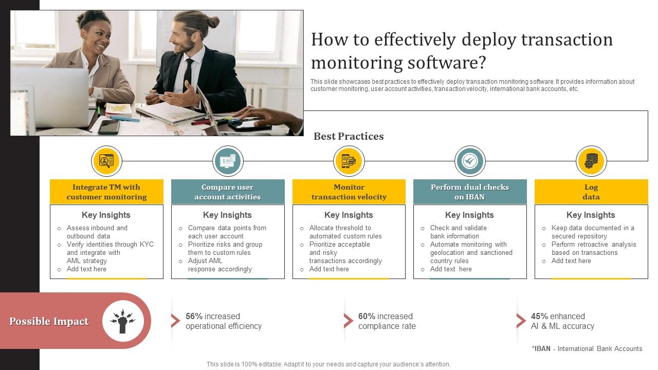
Task: Select the billing monitor icon above Compare user accounts
Action: (228, 161)
